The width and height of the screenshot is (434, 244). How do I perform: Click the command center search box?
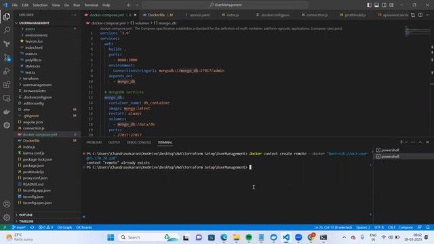225,5
